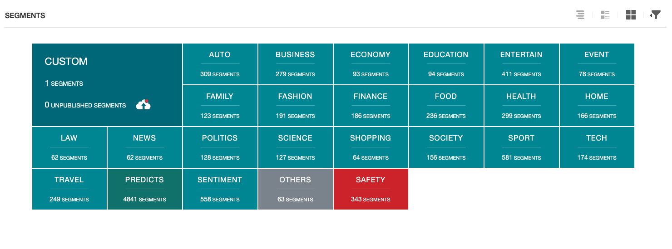Open the Health segments tile
This screenshot has width=672, height=249.
tap(521, 106)
